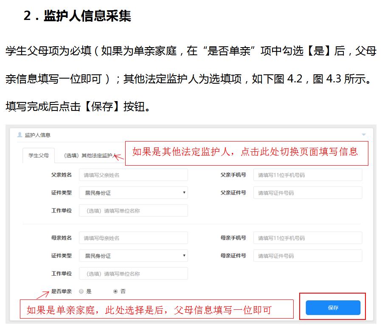The image size is (382, 325).
Task: Click the 母亲证件号 input field
Action: [x=307, y=255]
